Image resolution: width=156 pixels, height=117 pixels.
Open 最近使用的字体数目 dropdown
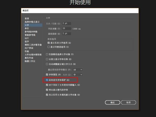click(78, 70)
